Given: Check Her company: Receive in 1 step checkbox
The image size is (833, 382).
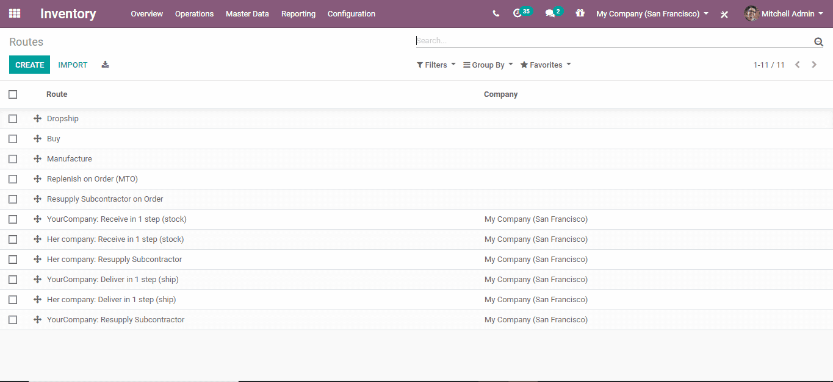Looking at the screenshot, I should click(x=13, y=239).
